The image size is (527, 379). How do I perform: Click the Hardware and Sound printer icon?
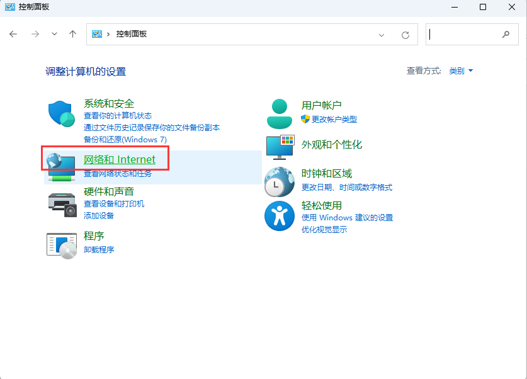pyautogui.click(x=62, y=203)
